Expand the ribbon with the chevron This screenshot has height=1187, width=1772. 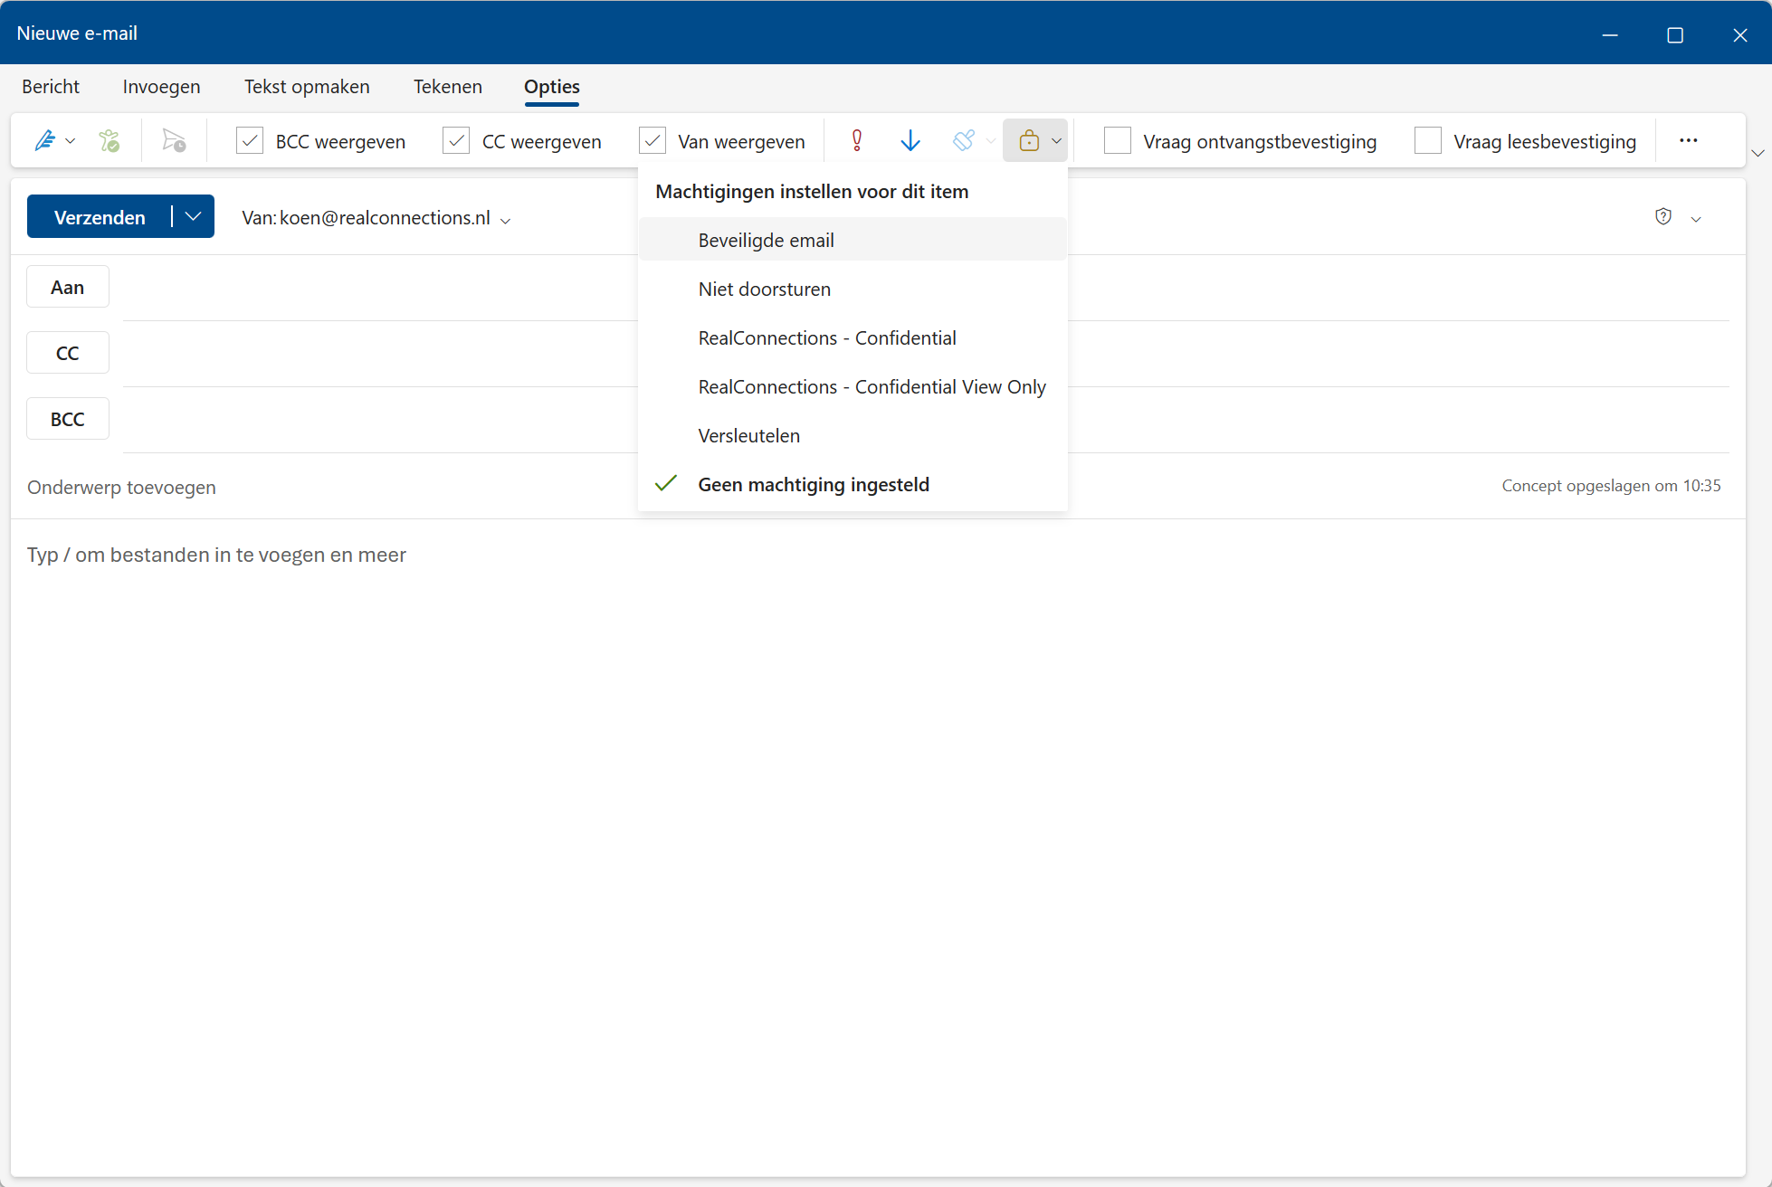[1758, 153]
